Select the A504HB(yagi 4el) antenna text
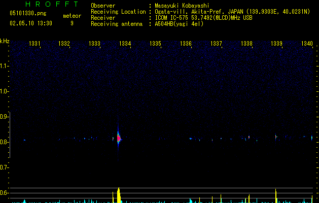319x203 pixels. (x=179, y=24)
